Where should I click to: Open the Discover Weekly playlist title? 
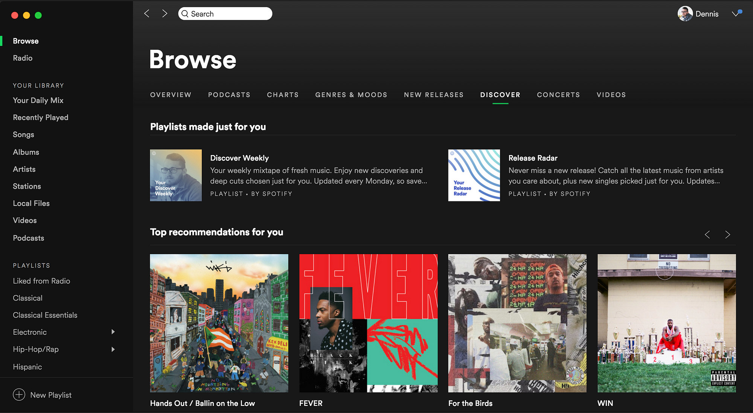[239, 158]
